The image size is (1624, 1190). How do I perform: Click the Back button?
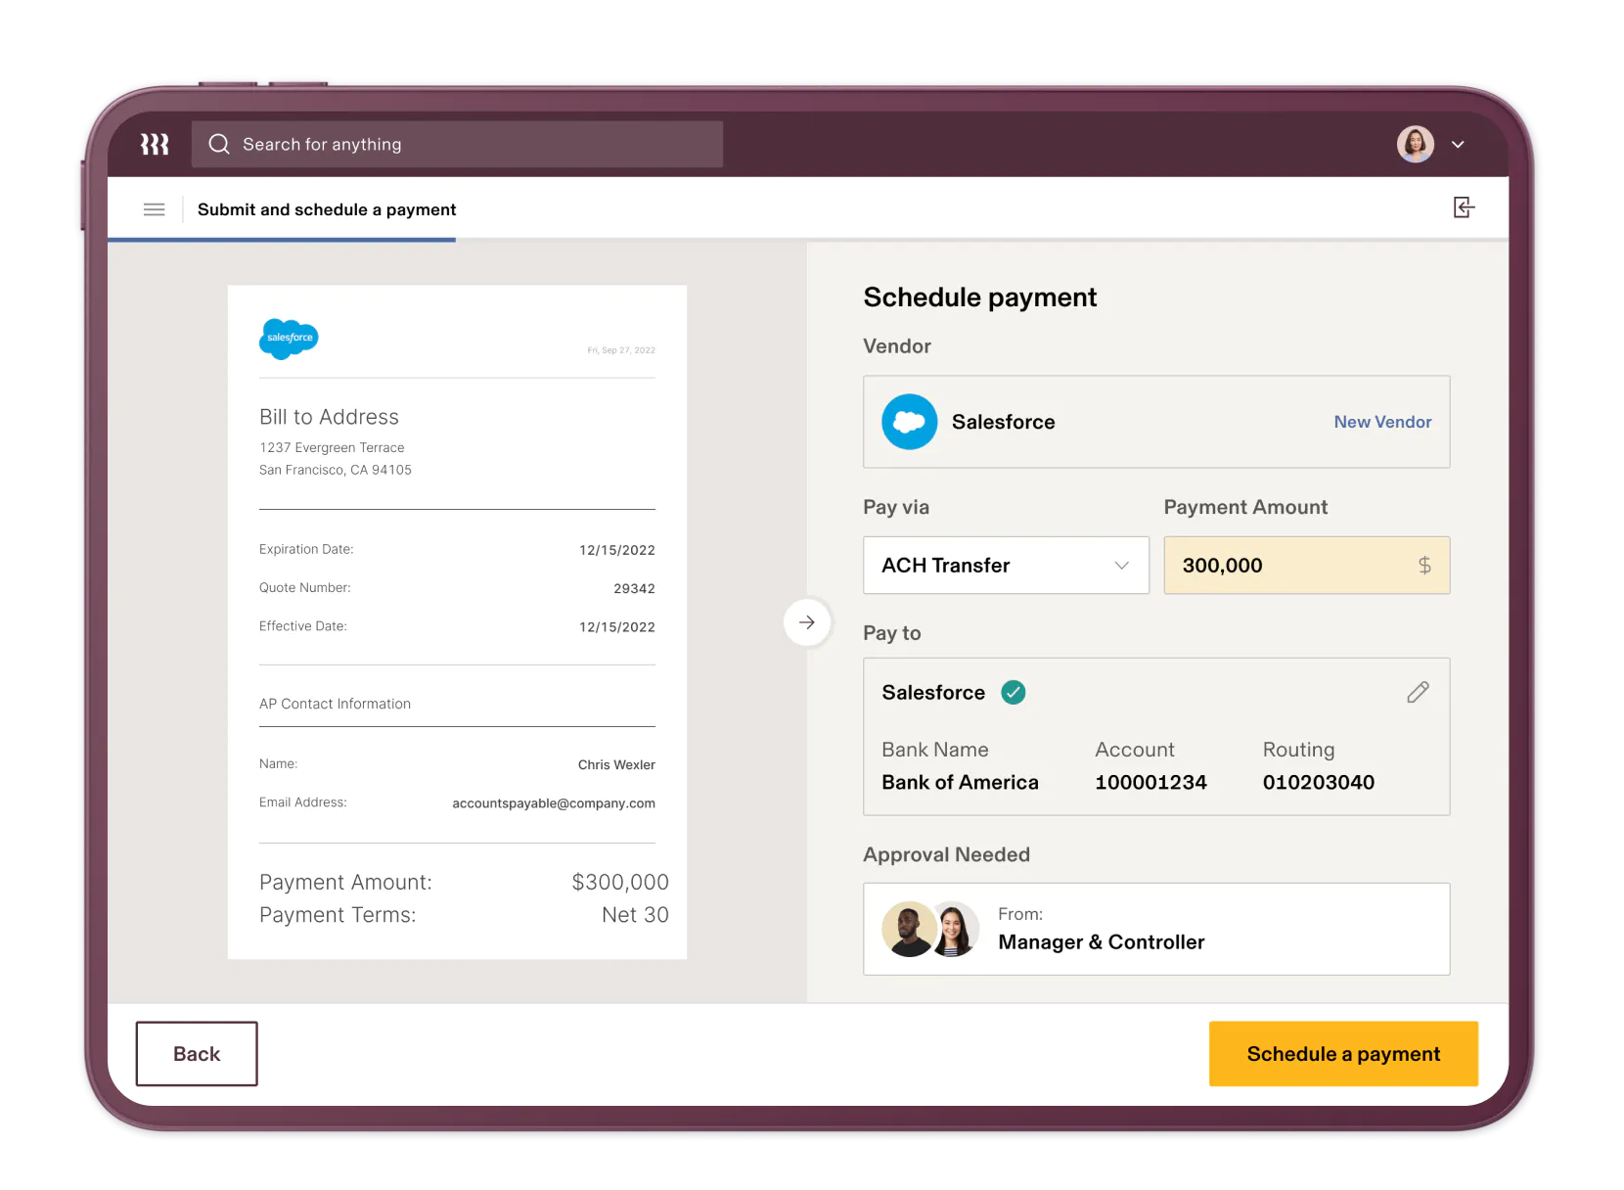(x=197, y=1054)
